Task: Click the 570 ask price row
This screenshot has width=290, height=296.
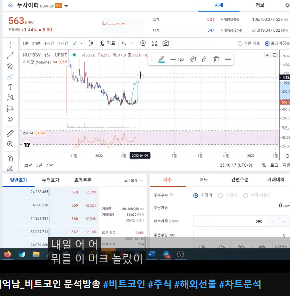Action: click(50, 192)
